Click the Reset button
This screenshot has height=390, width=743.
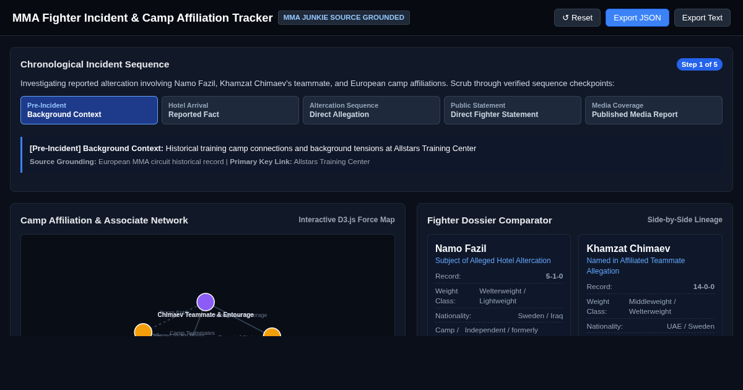[x=577, y=17]
